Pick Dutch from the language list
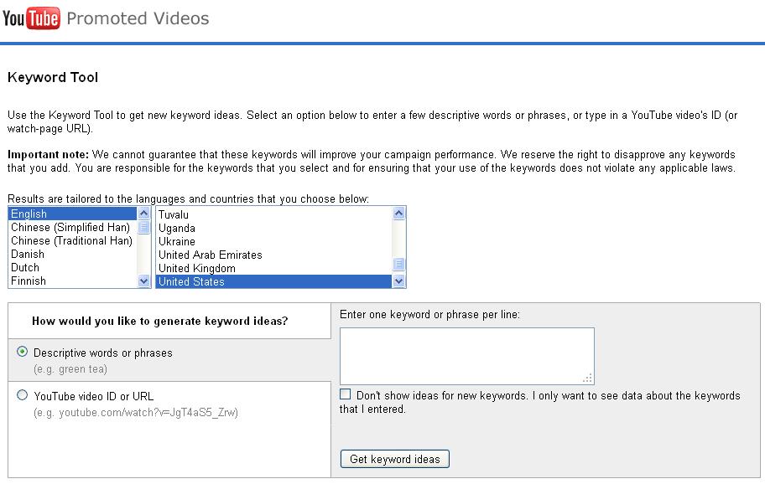This screenshot has height=484, width=765. point(25,268)
